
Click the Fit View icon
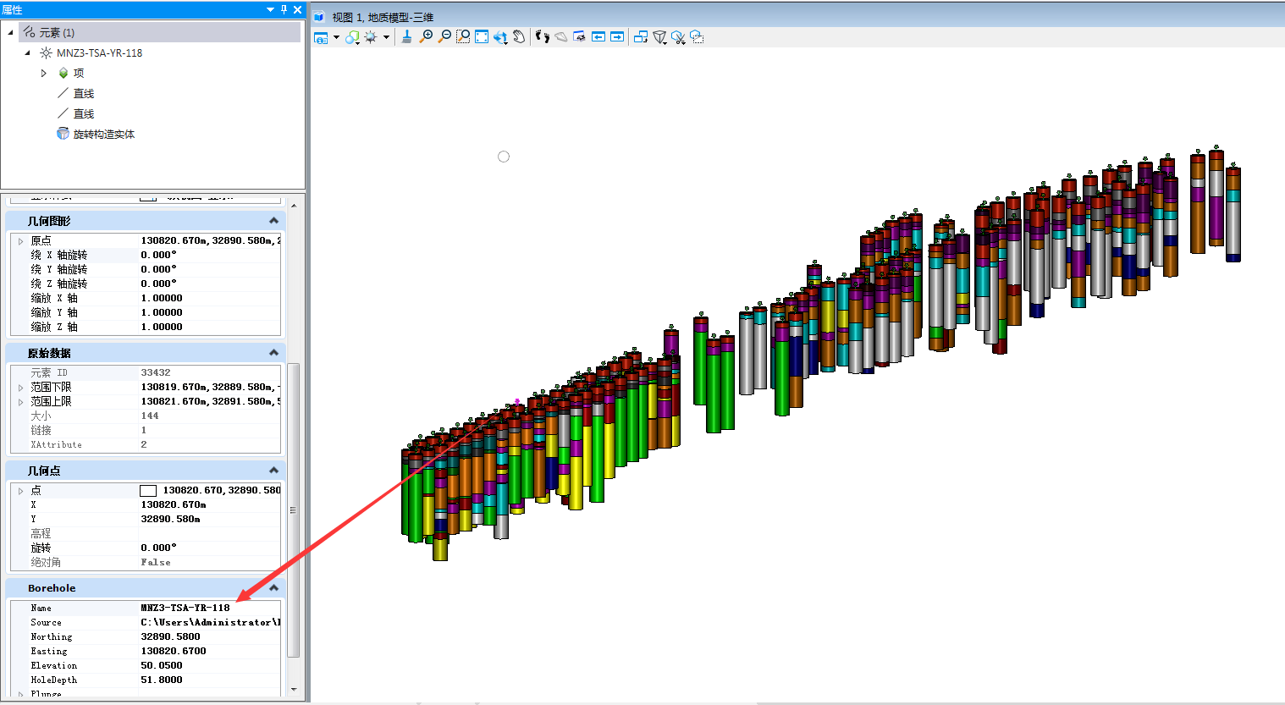tap(482, 36)
